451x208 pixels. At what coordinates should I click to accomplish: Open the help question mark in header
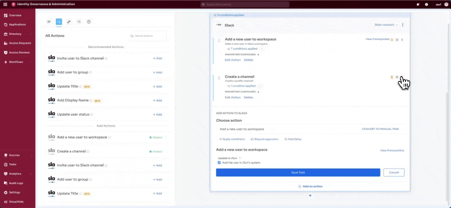(427, 4)
